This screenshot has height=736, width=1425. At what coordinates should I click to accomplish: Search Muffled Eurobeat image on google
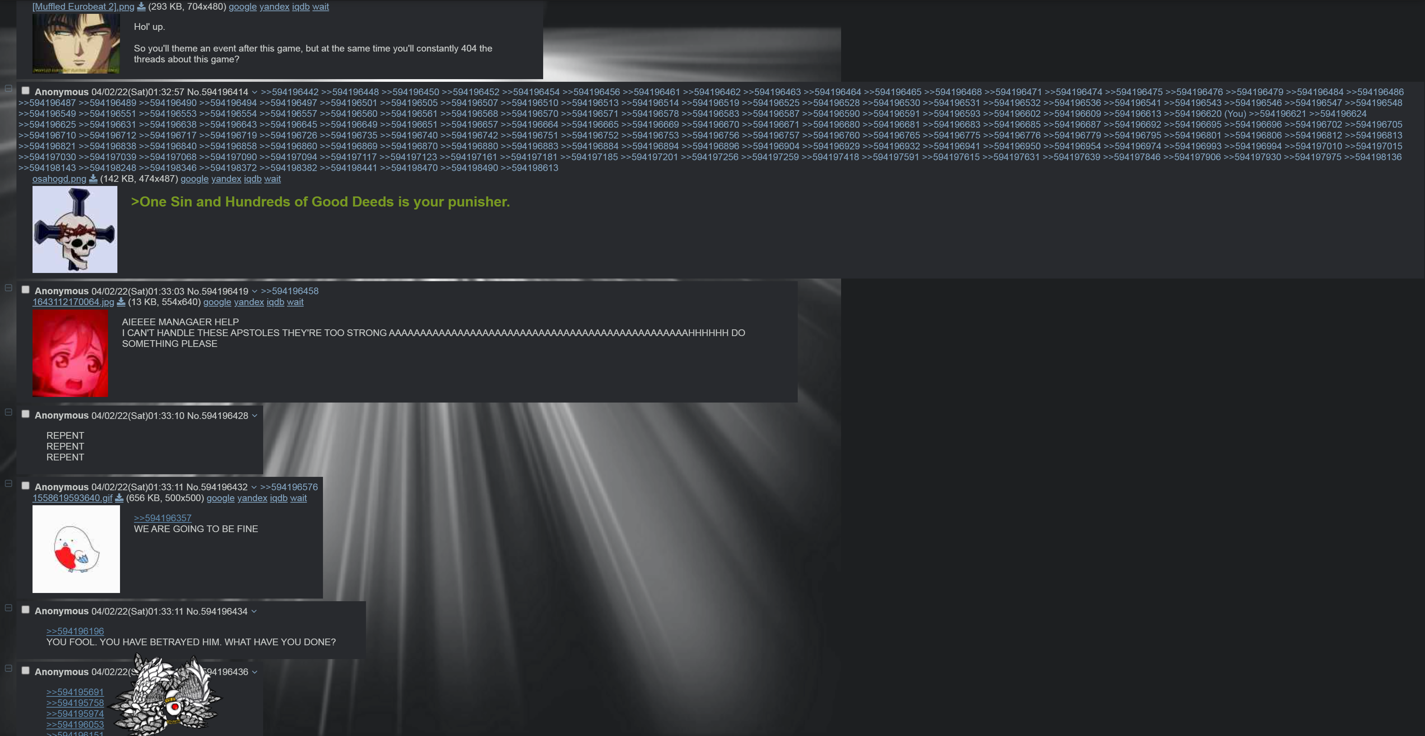[x=243, y=7]
